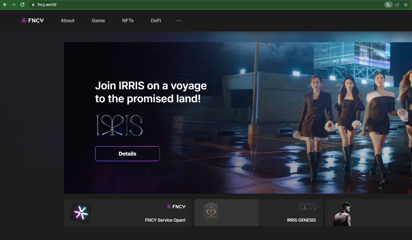Click the padlock site info icon
Image resolution: width=412 pixels, height=240 pixels.
pos(33,5)
